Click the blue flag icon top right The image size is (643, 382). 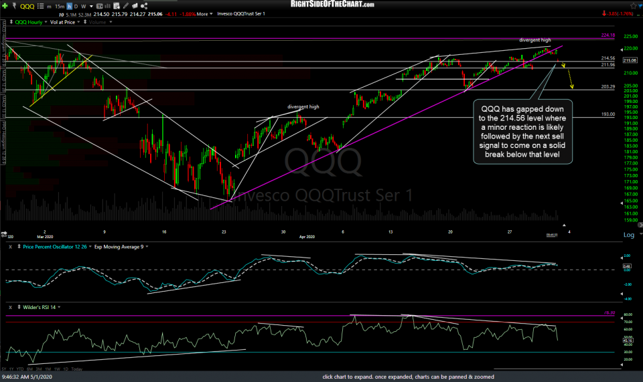pos(640,6)
